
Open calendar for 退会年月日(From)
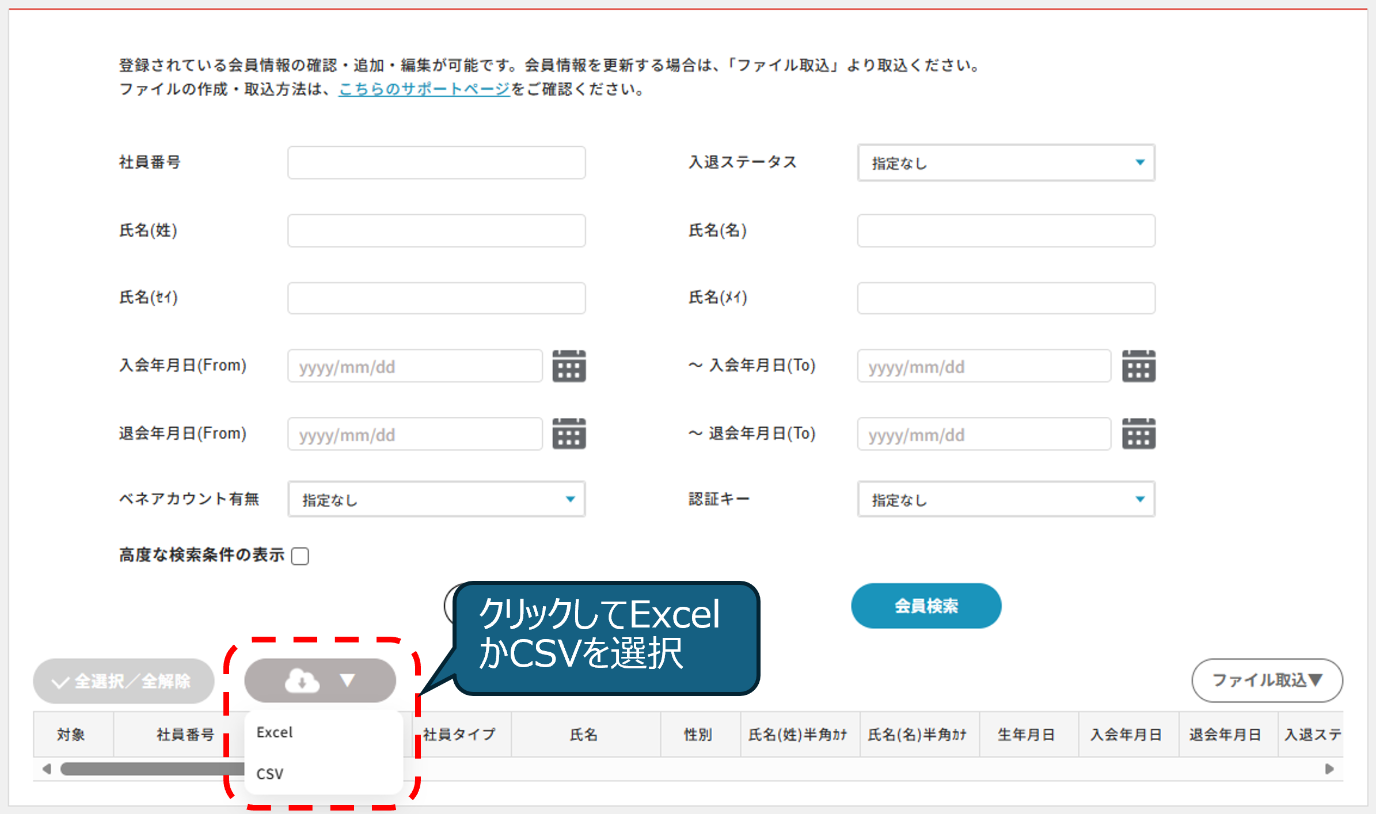click(569, 433)
